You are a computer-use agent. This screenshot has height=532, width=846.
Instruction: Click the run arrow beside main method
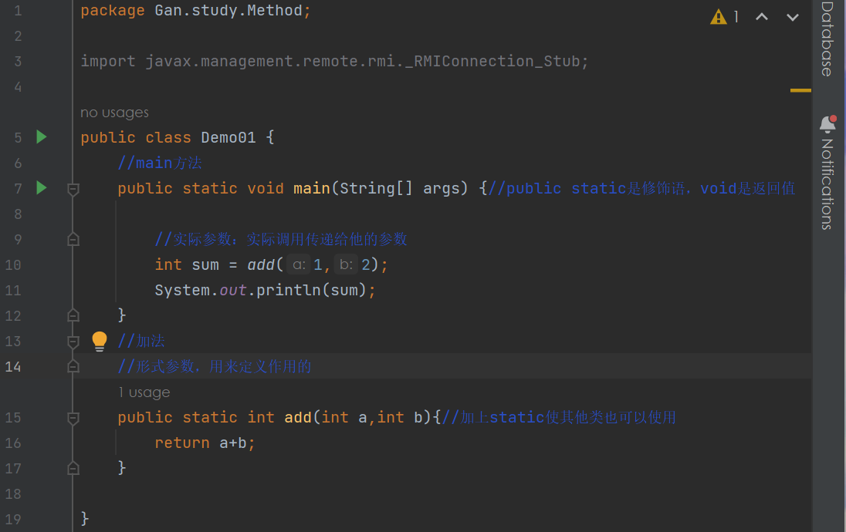[x=42, y=187]
